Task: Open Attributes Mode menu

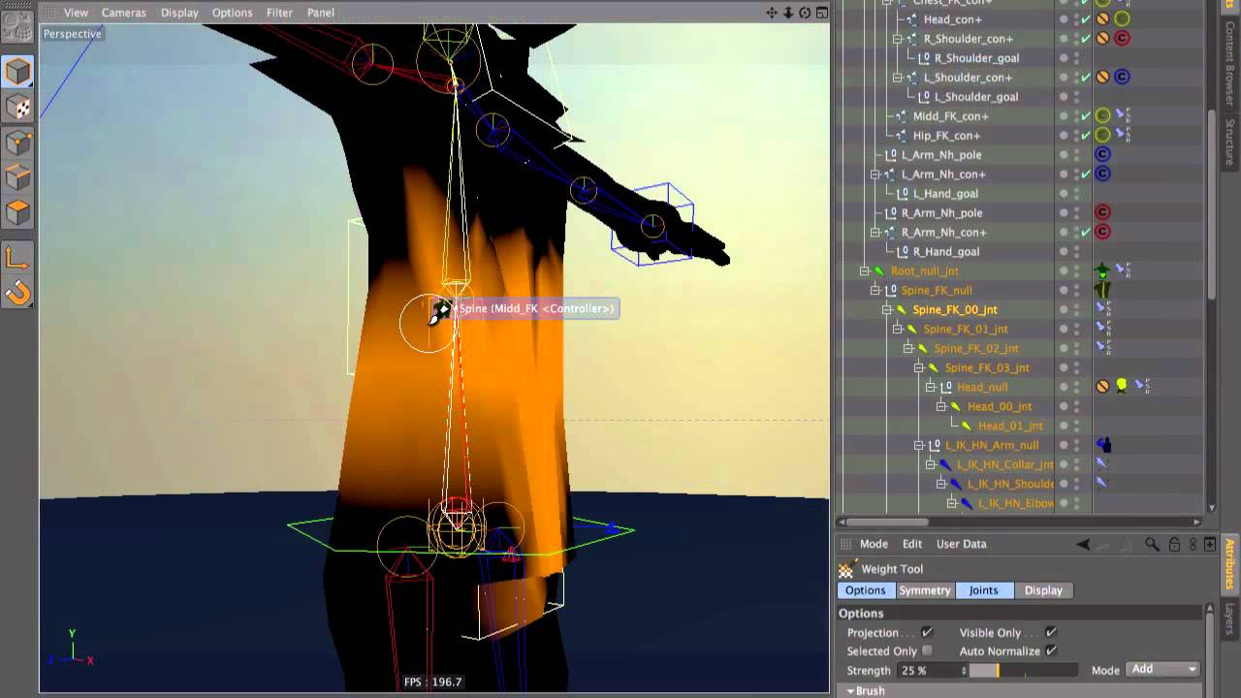Action: pos(874,544)
